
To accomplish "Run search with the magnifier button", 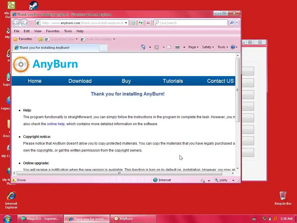I will (232, 23).
